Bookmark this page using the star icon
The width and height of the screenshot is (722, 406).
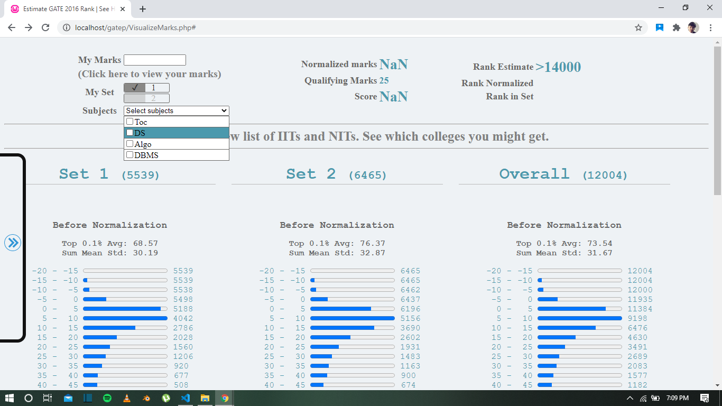coord(638,27)
